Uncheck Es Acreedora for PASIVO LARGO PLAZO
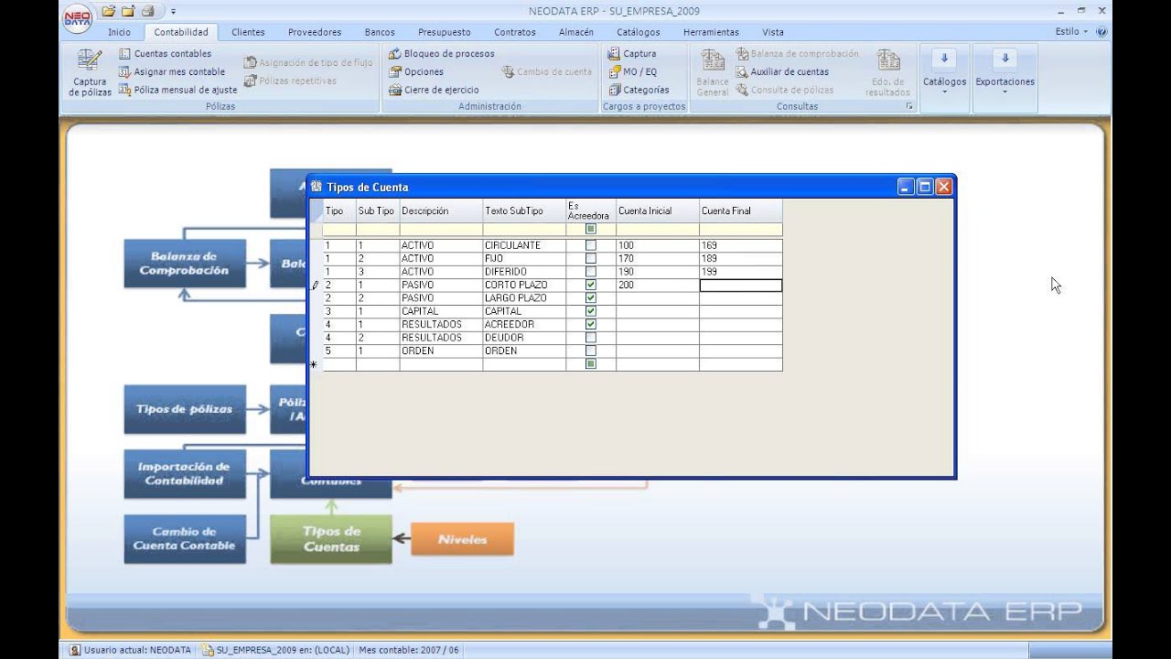Screen dimensions: 1171x659 point(591,298)
